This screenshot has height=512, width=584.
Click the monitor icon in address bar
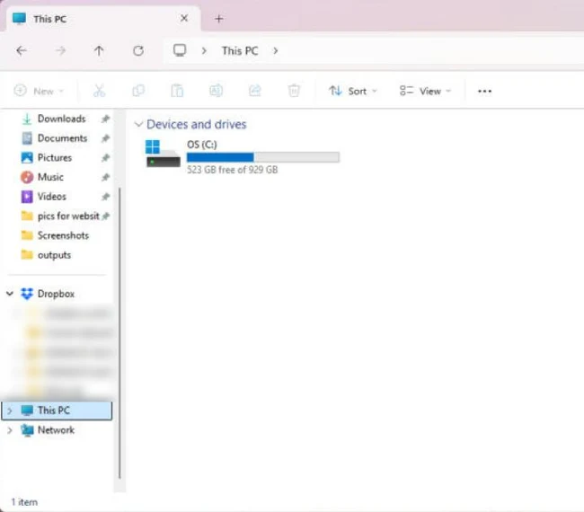coord(180,50)
